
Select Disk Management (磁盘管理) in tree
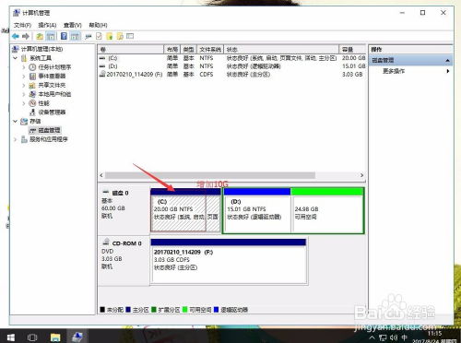tap(49, 130)
